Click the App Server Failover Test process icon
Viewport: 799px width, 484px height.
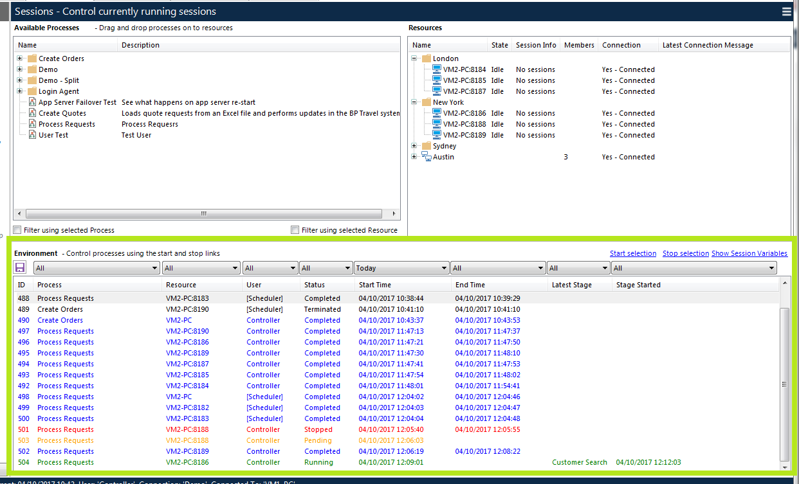[32, 102]
